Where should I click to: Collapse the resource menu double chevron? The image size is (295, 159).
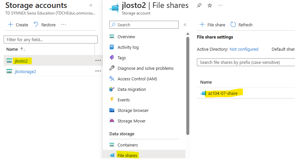coord(185,25)
